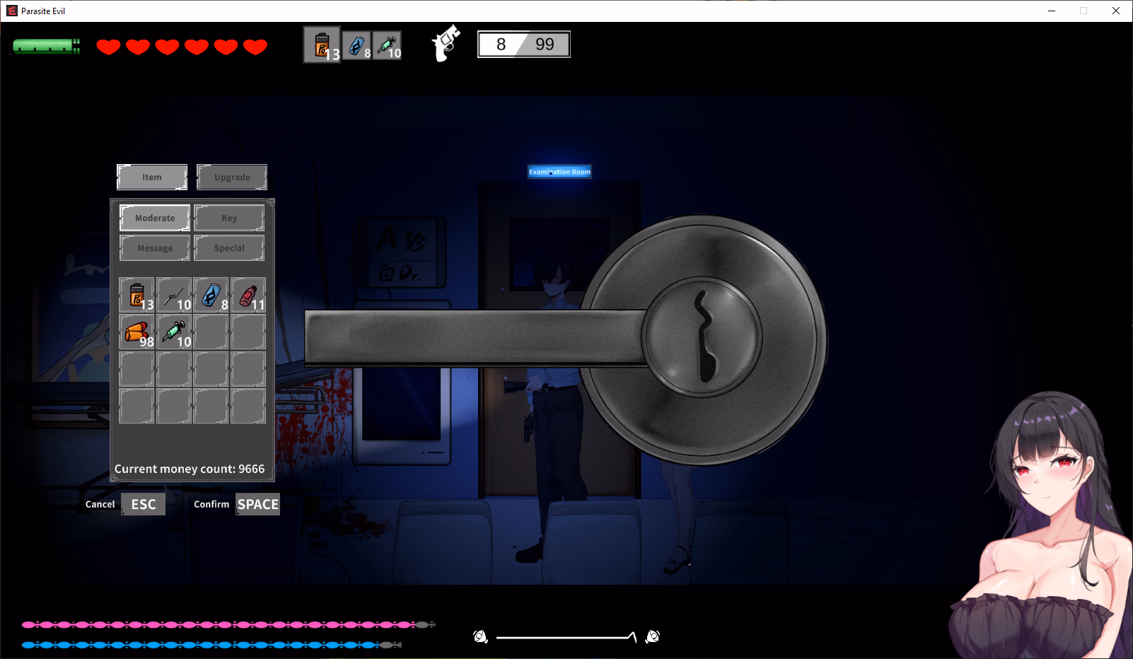1133x659 pixels.
Task: Minimize the Parasite Evil window
Action: pyautogui.click(x=1052, y=11)
